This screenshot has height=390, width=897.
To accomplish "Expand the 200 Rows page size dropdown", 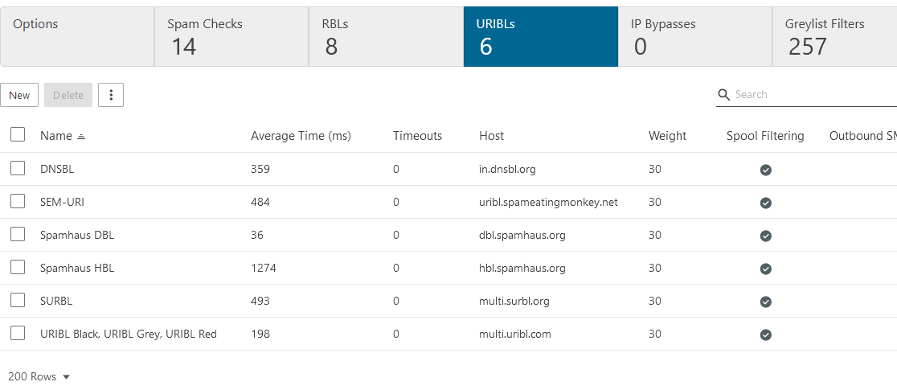I will pos(39,376).
